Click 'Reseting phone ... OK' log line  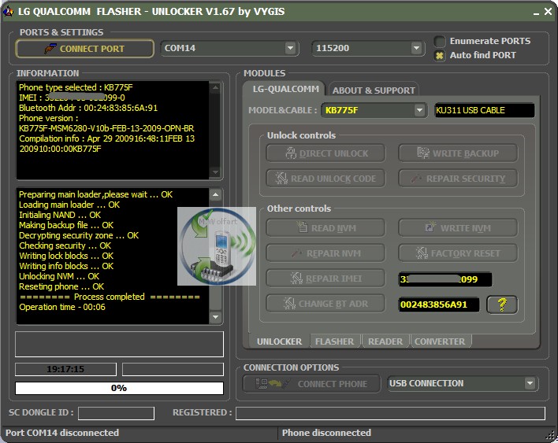[x=61, y=286]
